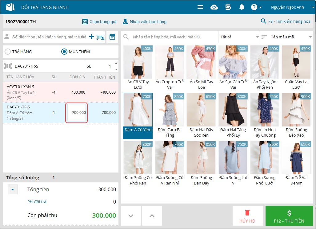The width and height of the screenshot is (316, 229).
Task: Select the Áo Sơ Mi Tay Loe product
Action: (201, 68)
